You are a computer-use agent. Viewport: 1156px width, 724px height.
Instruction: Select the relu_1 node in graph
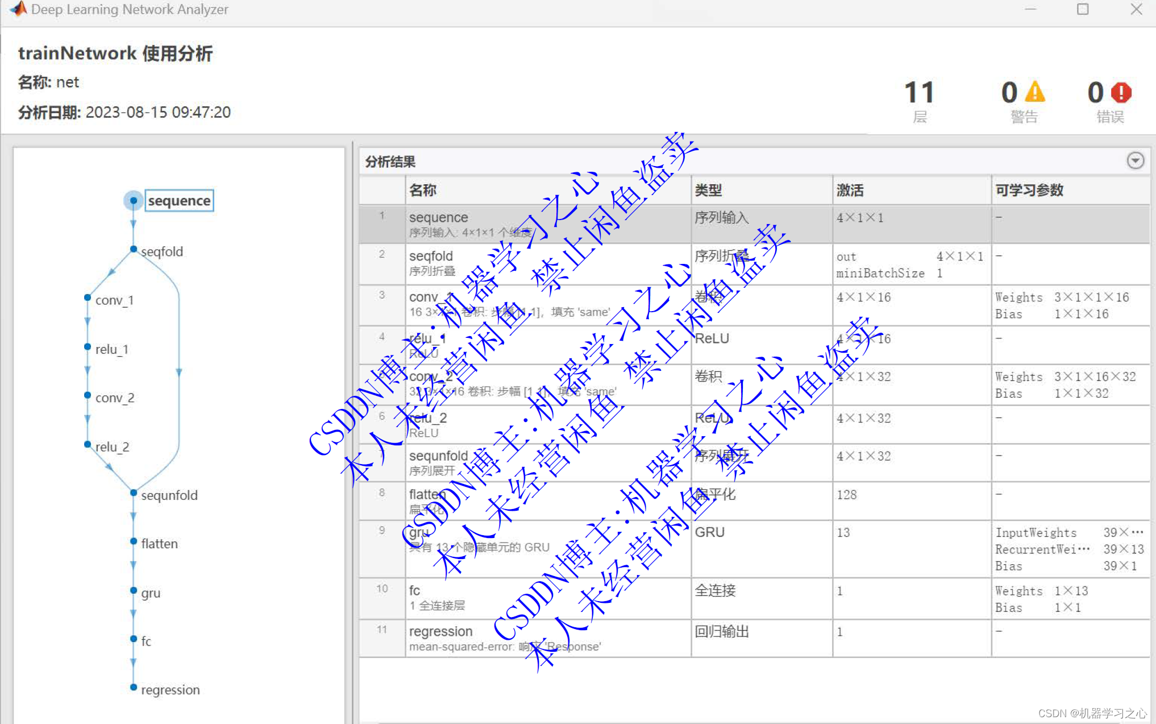point(88,346)
